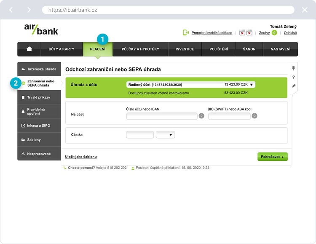Click the help icon next to BIC field
The height and width of the screenshot is (244, 316).
point(254,116)
